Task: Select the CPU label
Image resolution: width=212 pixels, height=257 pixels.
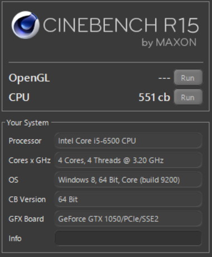Action: pos(19,97)
